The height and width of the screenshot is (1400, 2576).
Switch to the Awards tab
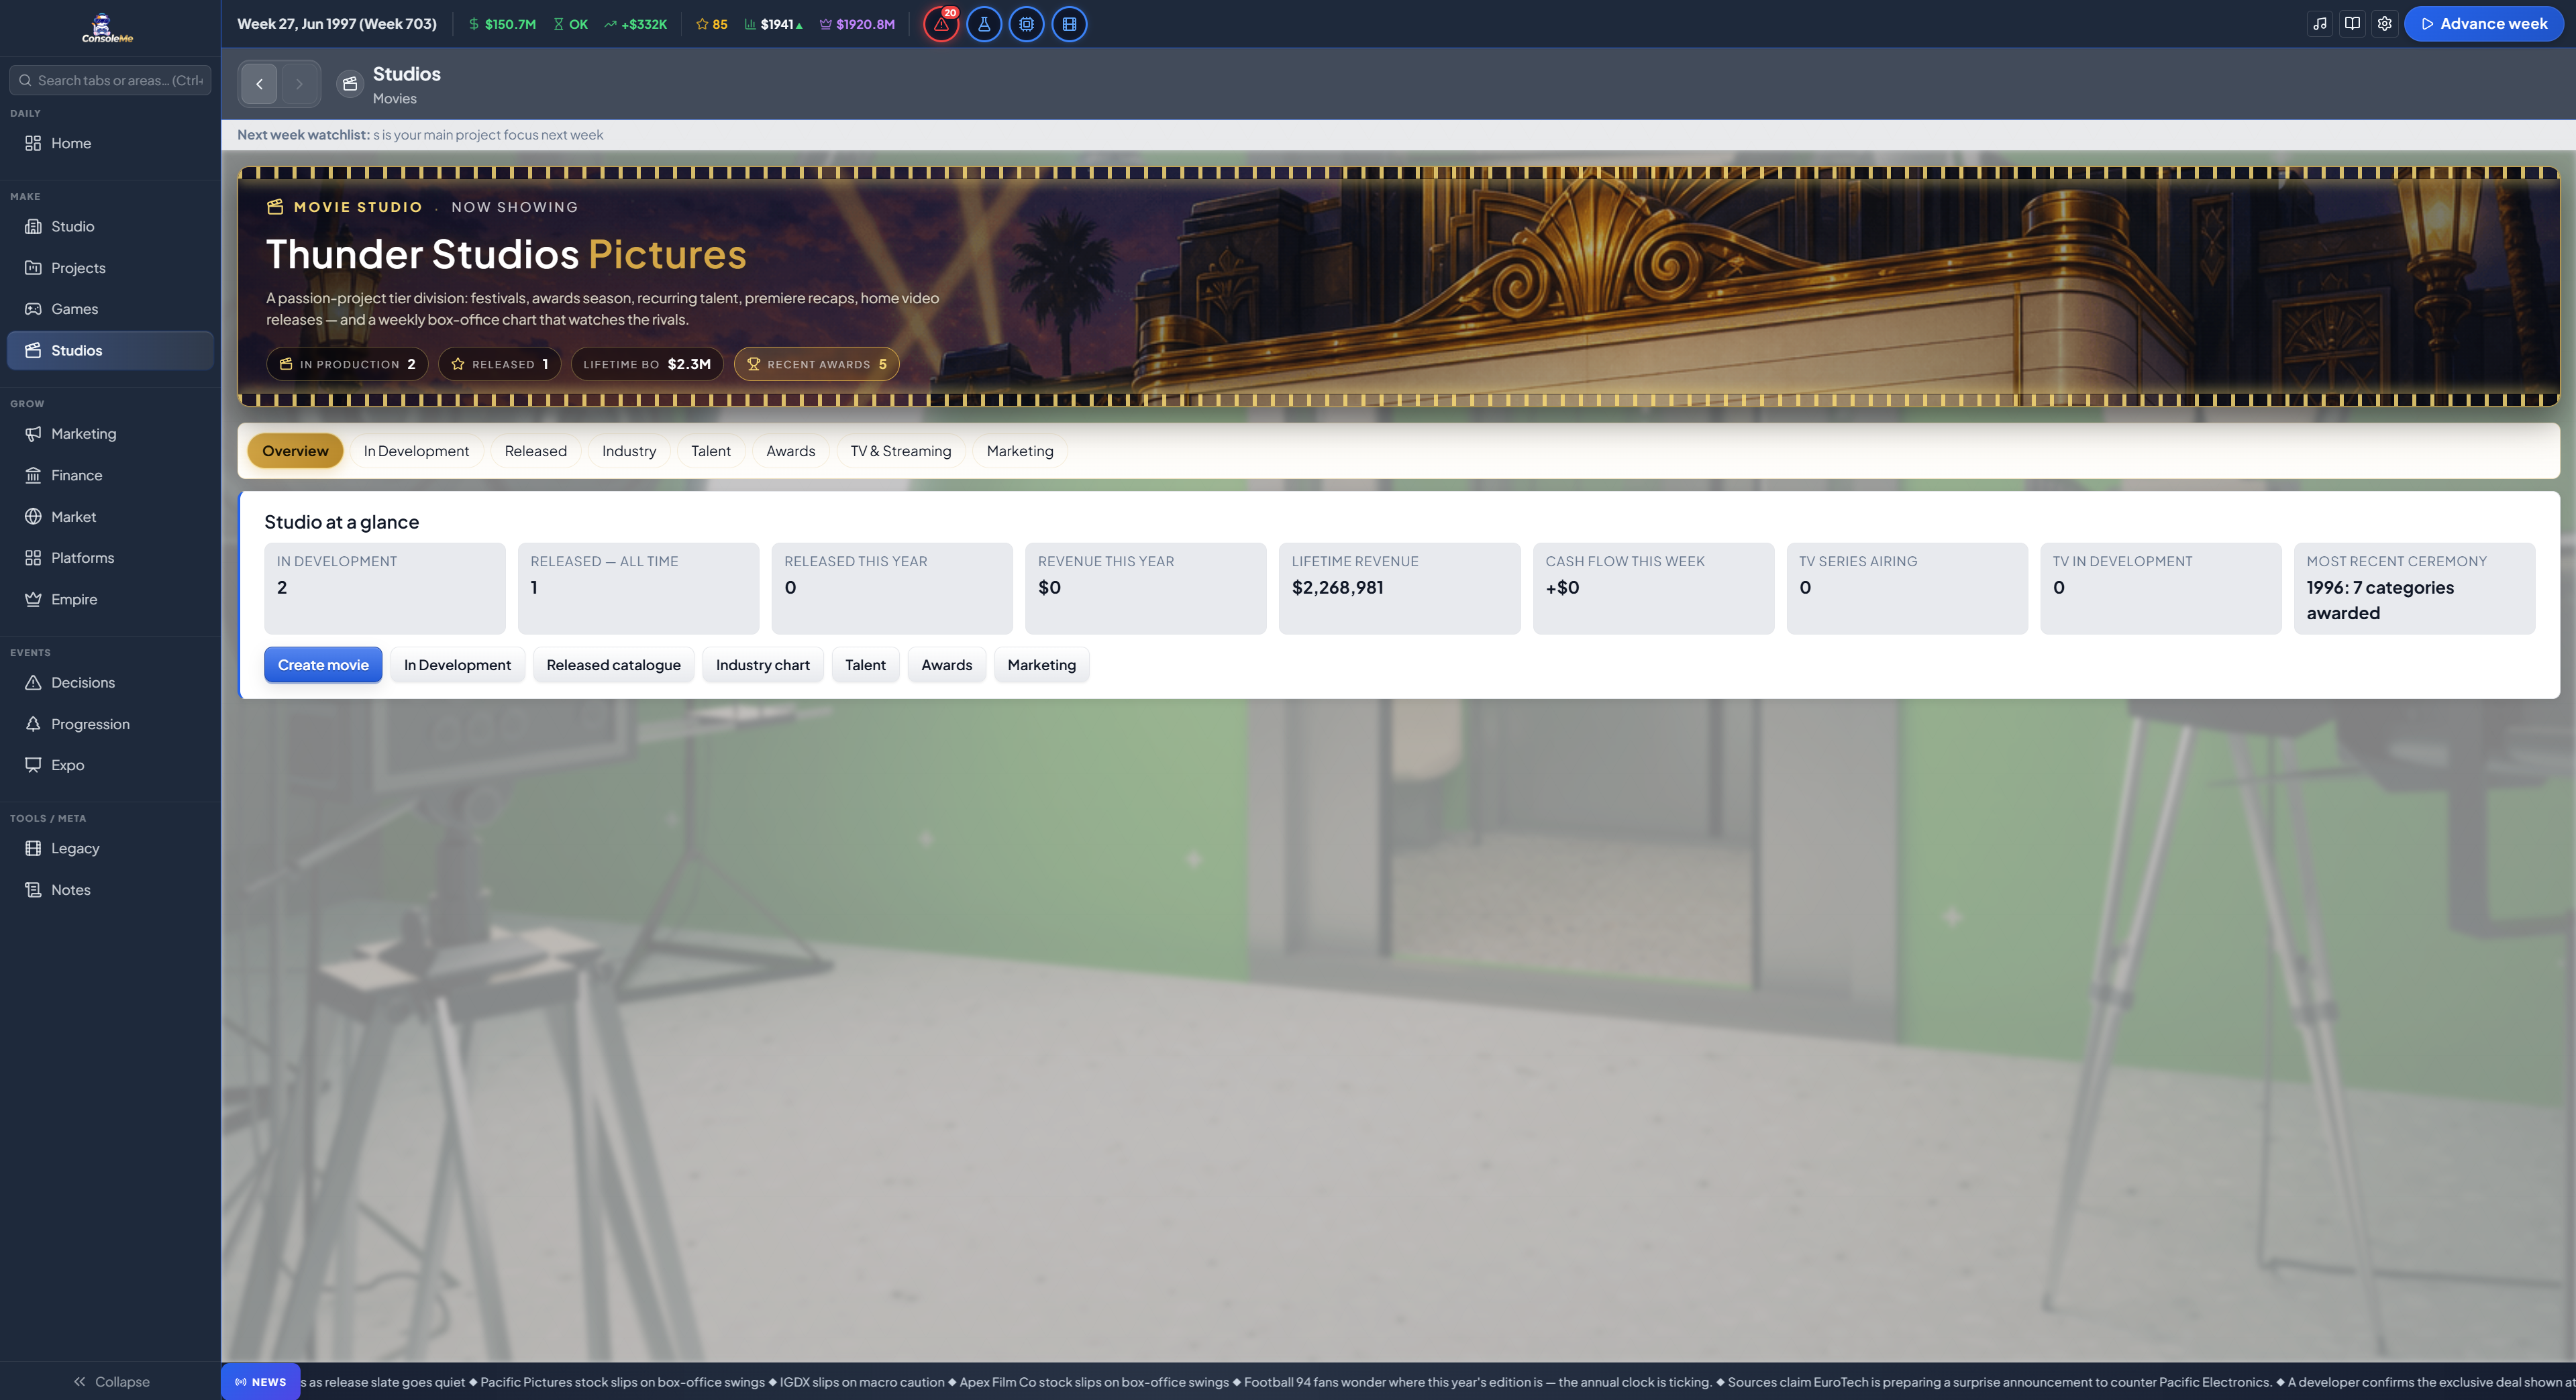coord(791,451)
